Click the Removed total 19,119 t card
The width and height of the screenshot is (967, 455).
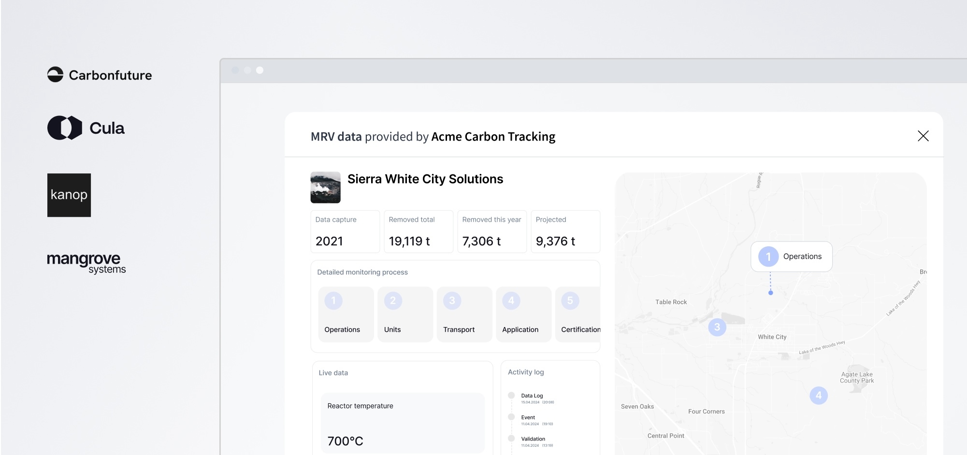click(x=419, y=231)
